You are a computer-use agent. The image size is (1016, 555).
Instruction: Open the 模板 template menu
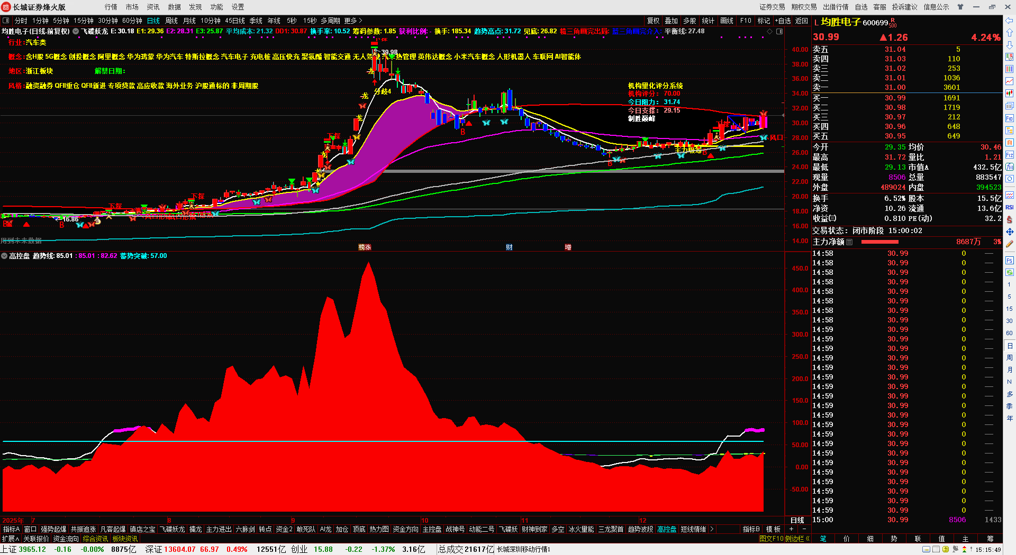coord(773,529)
